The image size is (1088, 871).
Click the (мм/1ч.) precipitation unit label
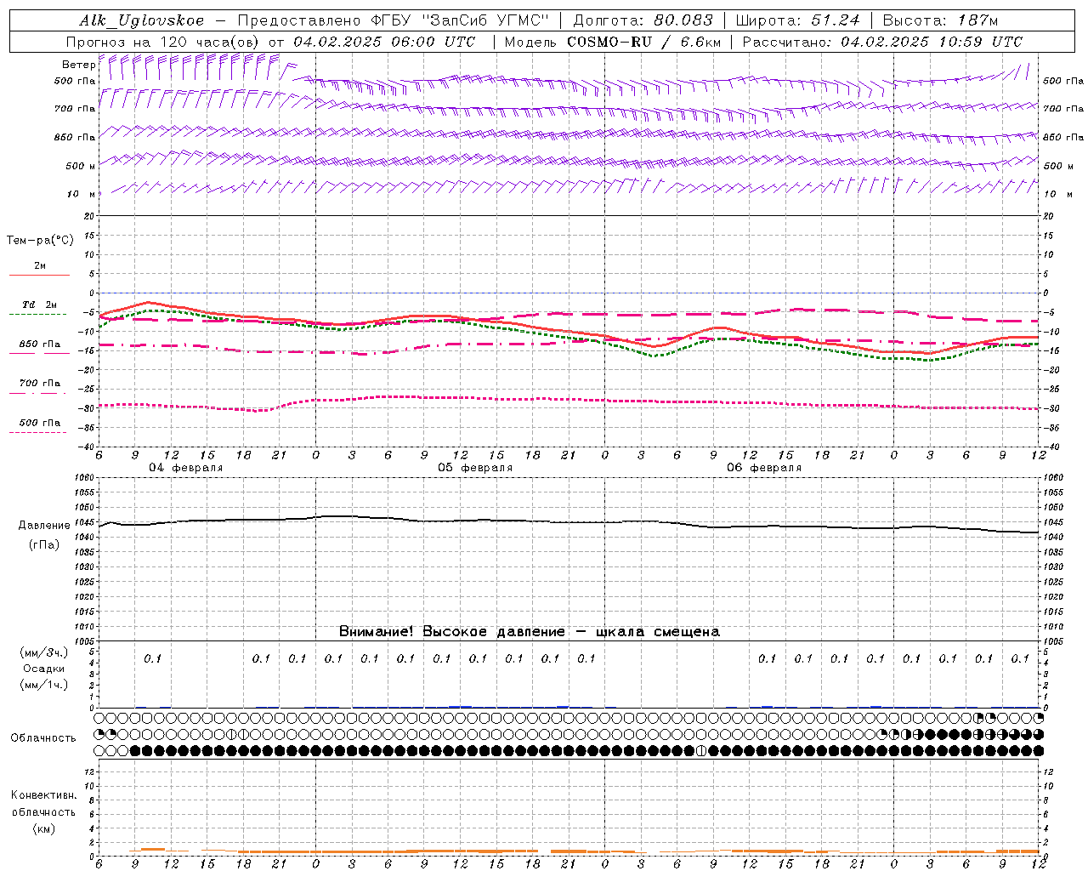point(43,685)
